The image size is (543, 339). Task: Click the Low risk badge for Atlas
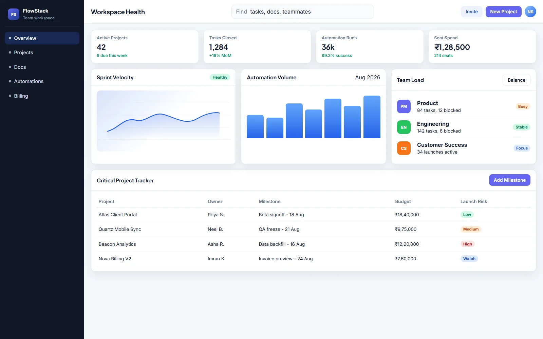tap(467, 215)
